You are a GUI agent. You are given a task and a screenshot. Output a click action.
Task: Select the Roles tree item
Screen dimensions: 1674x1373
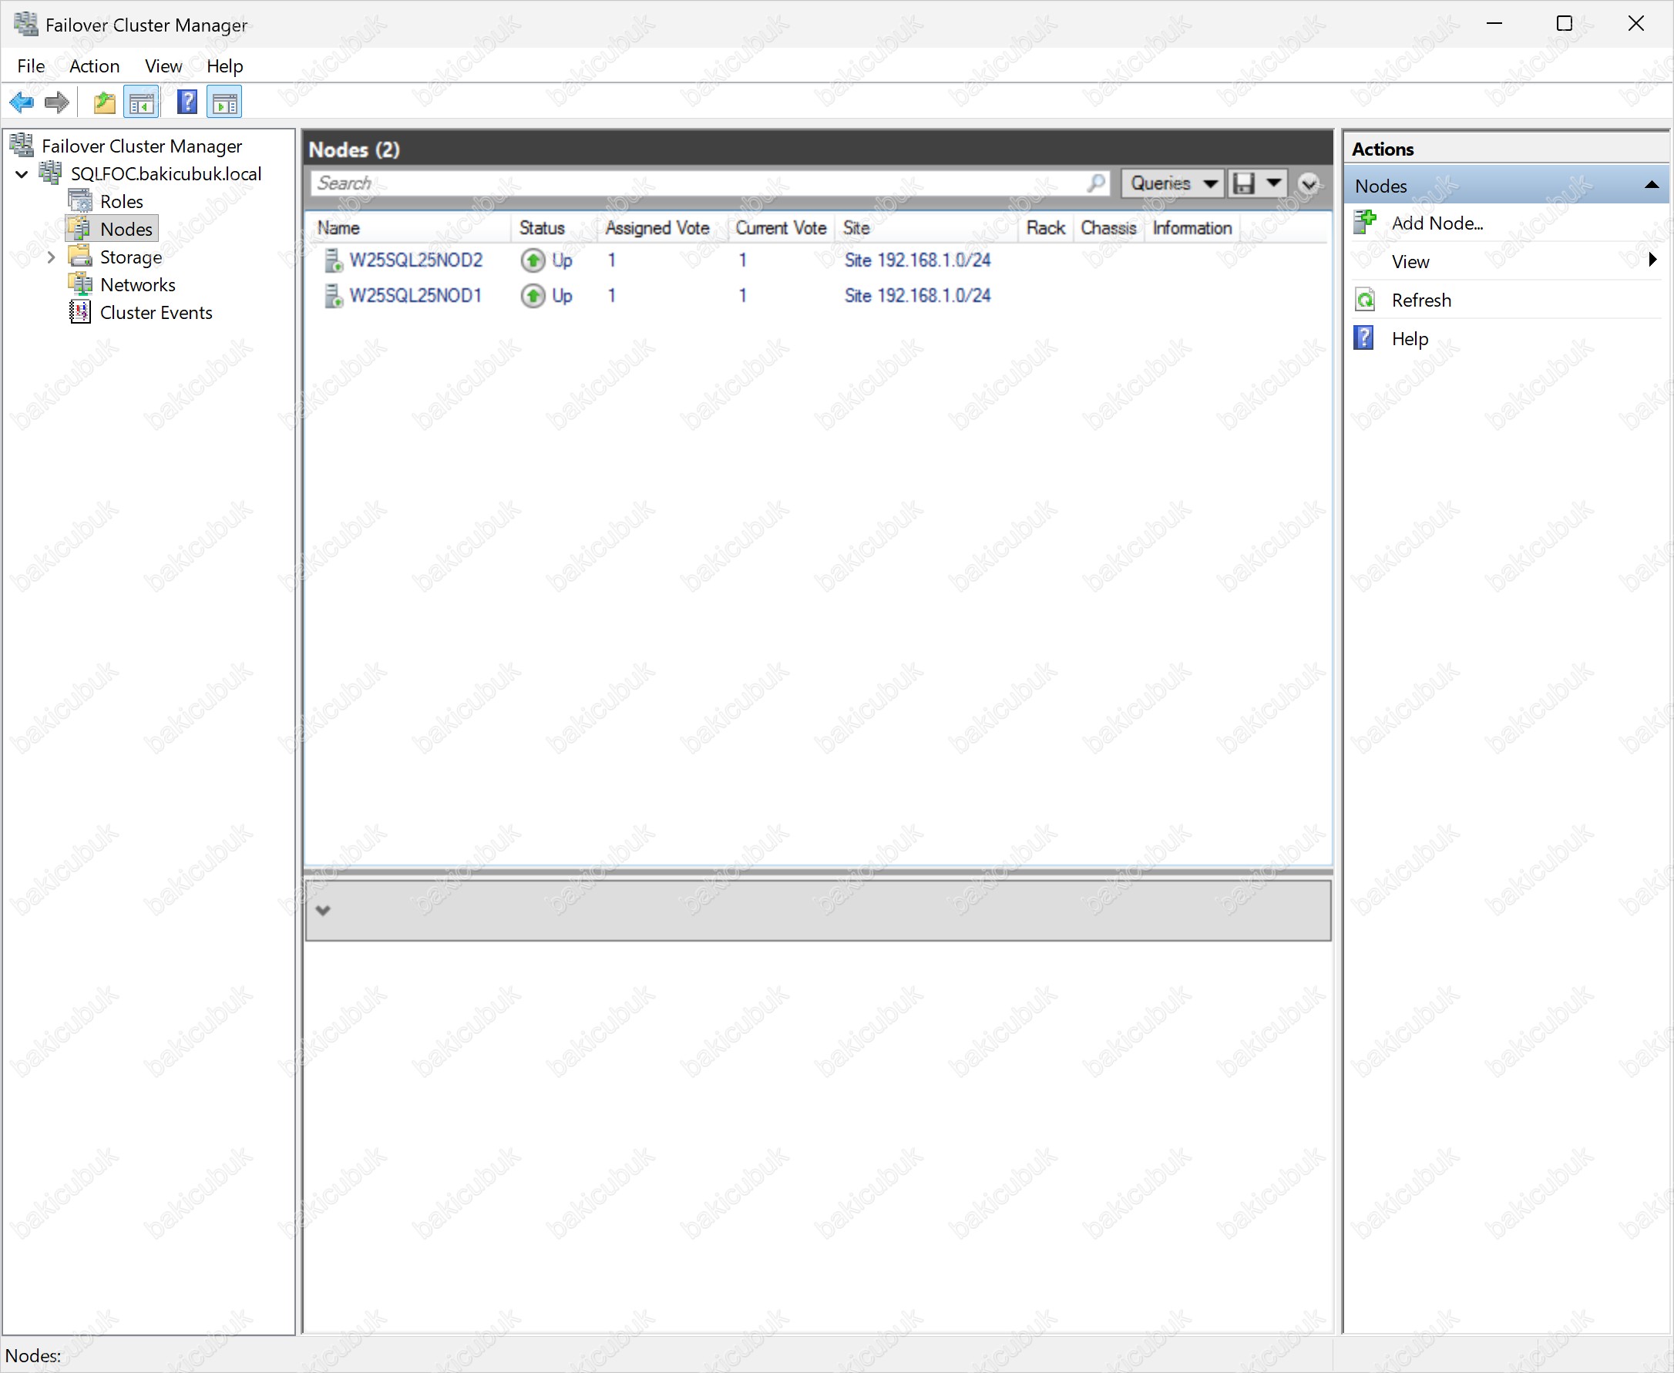121,202
